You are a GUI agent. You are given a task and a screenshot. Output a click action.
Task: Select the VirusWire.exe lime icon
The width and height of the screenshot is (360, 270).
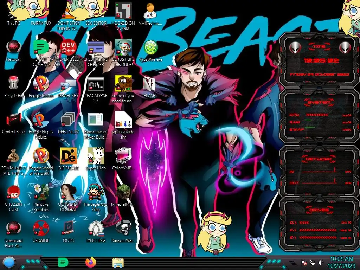click(x=150, y=51)
